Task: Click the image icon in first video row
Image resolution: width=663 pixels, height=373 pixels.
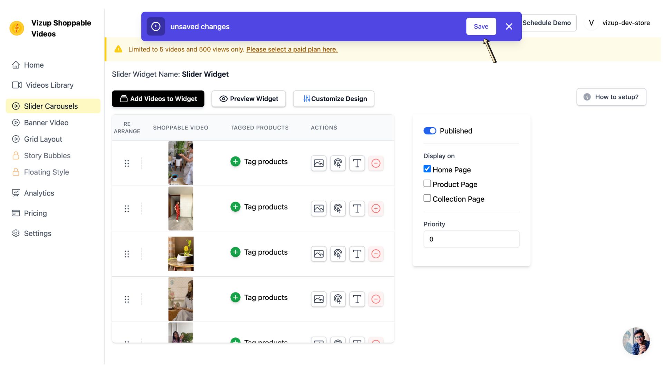Action: point(318,163)
